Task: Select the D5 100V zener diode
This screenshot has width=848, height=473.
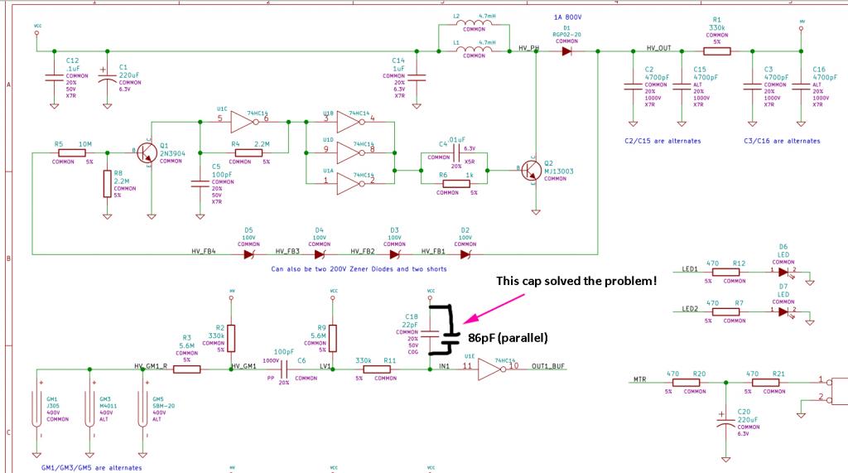Action: [x=248, y=254]
